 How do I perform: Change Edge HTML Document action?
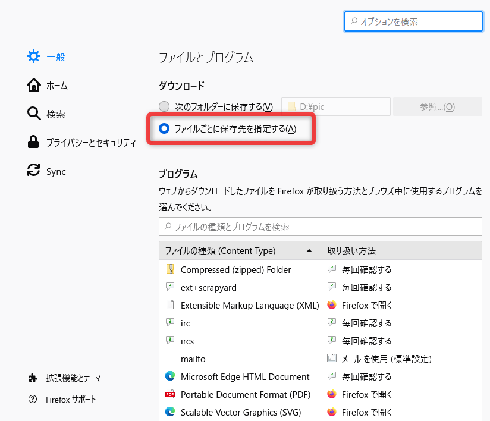(366, 376)
